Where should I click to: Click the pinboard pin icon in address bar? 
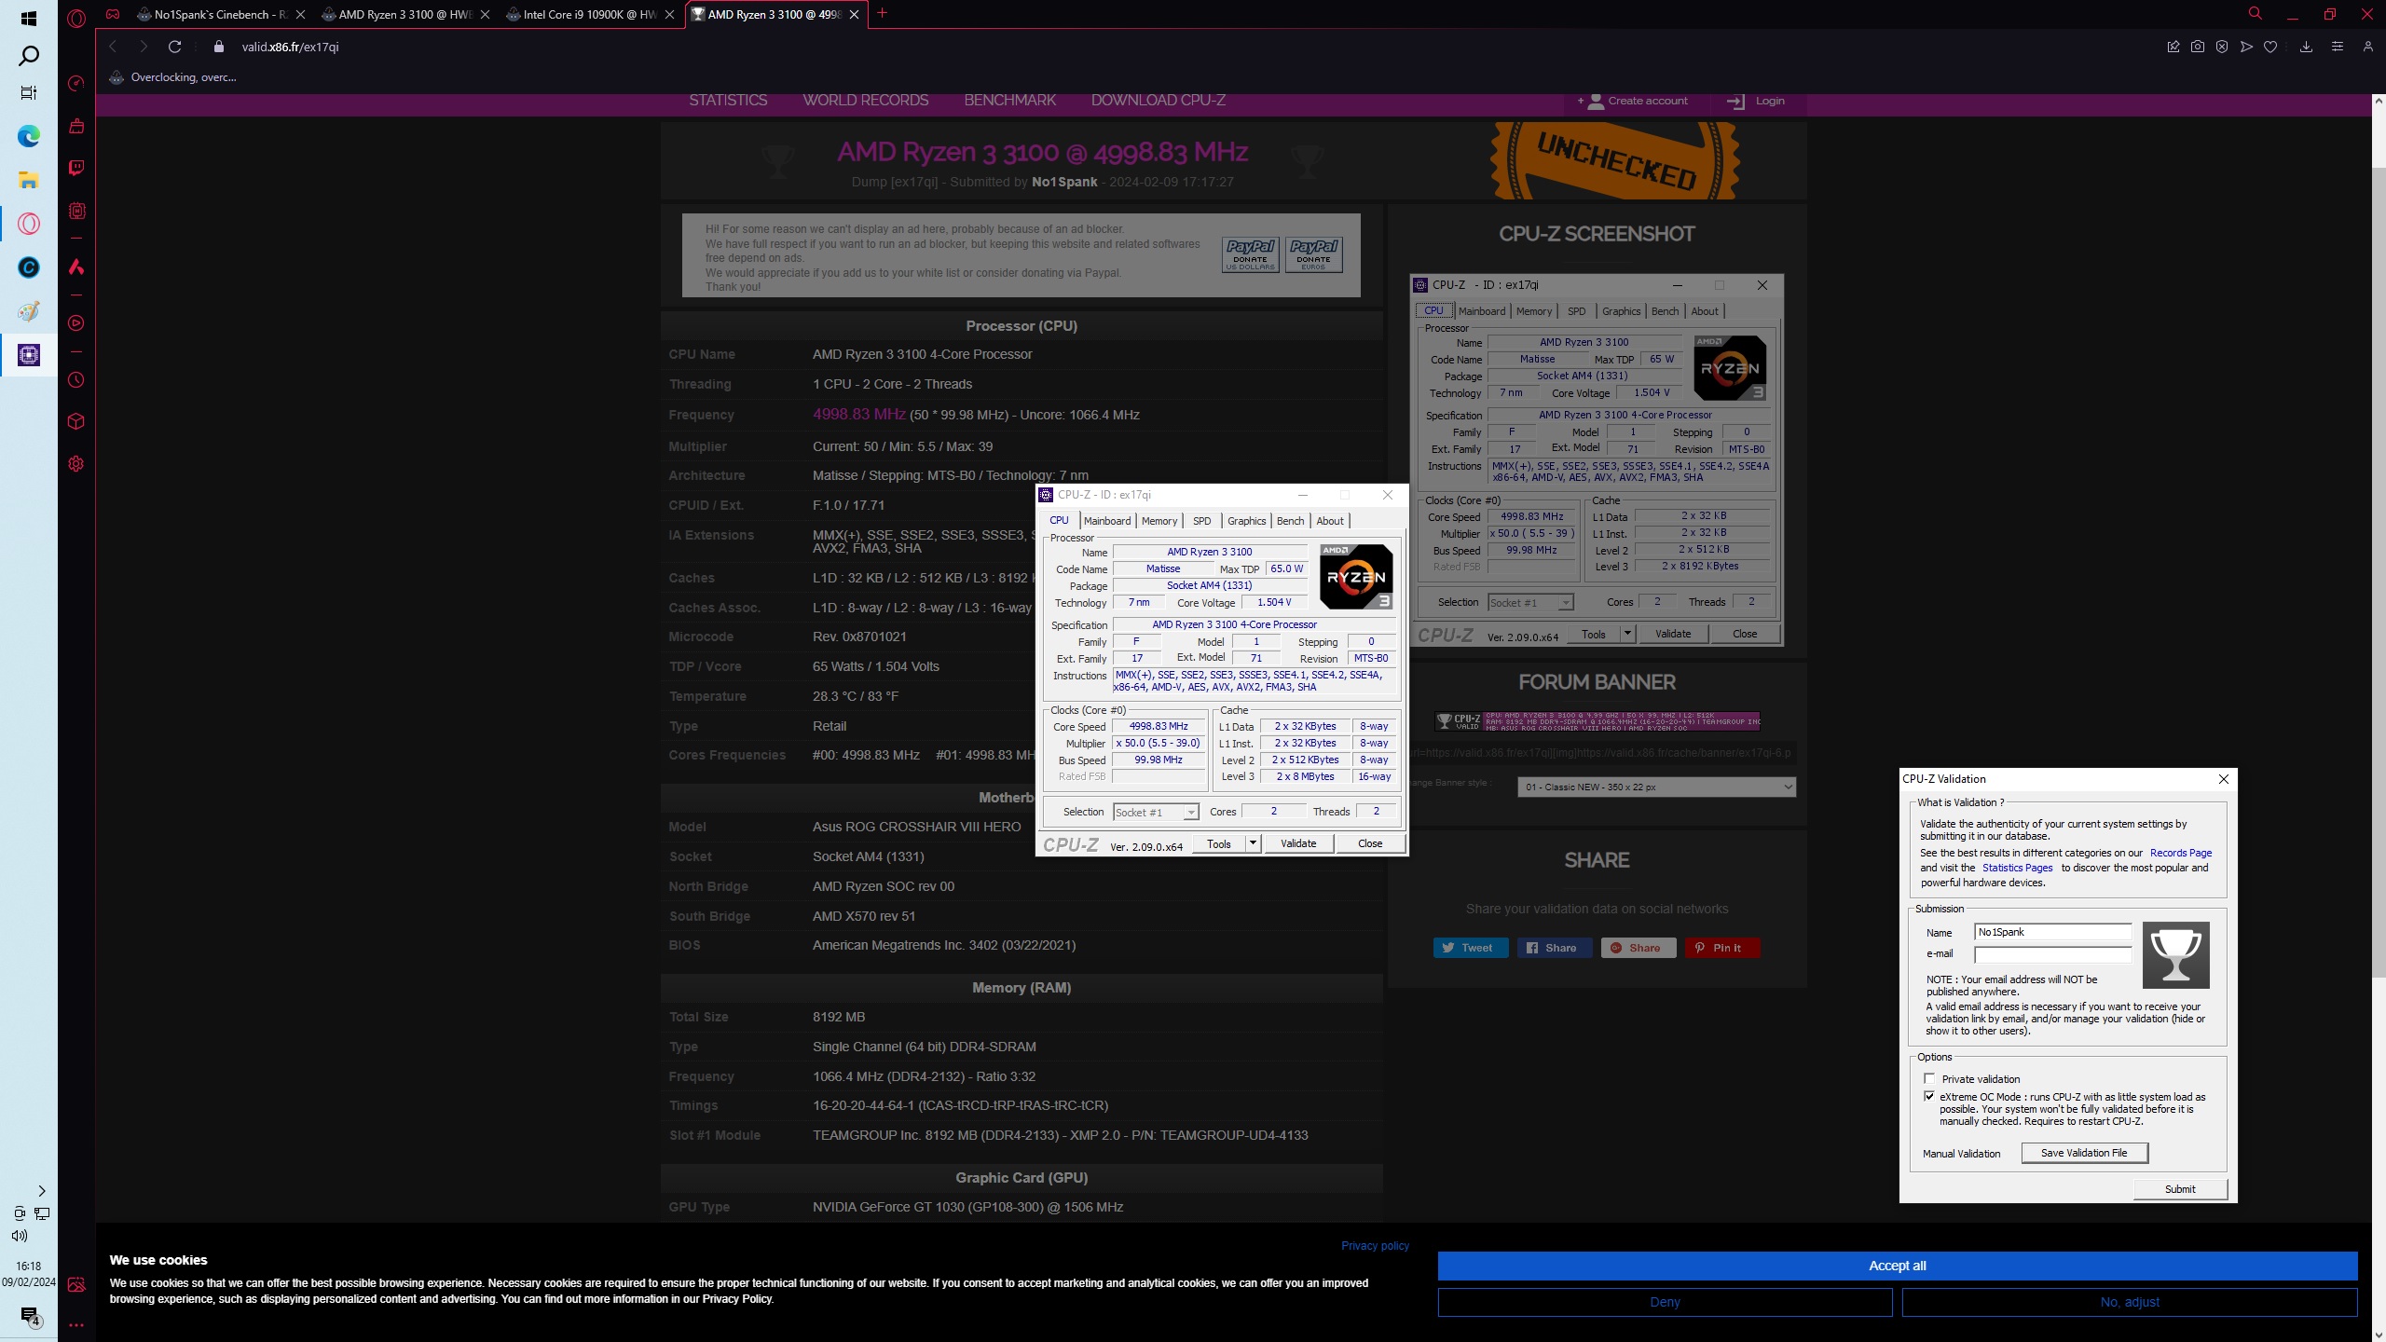[2173, 47]
